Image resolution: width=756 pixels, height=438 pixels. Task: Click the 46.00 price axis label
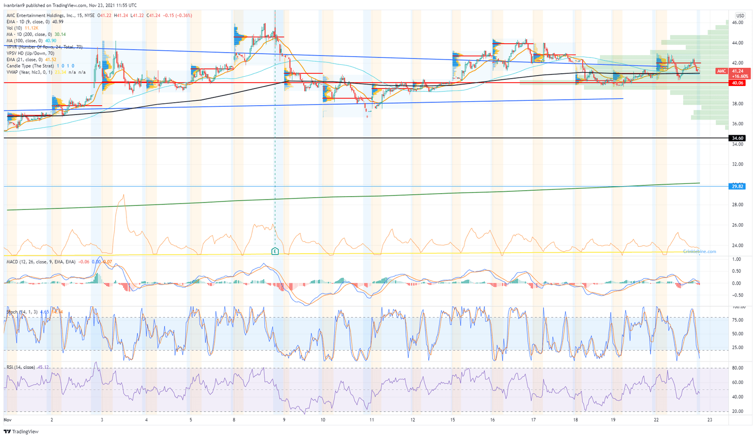point(737,23)
